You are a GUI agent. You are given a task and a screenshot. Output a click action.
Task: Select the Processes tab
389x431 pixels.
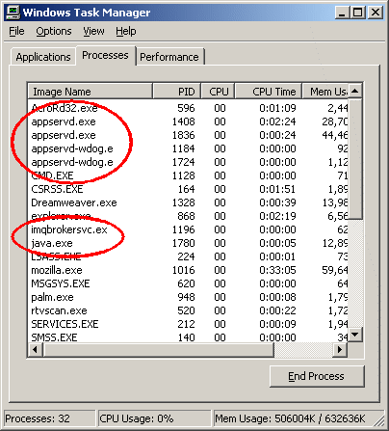pos(105,55)
